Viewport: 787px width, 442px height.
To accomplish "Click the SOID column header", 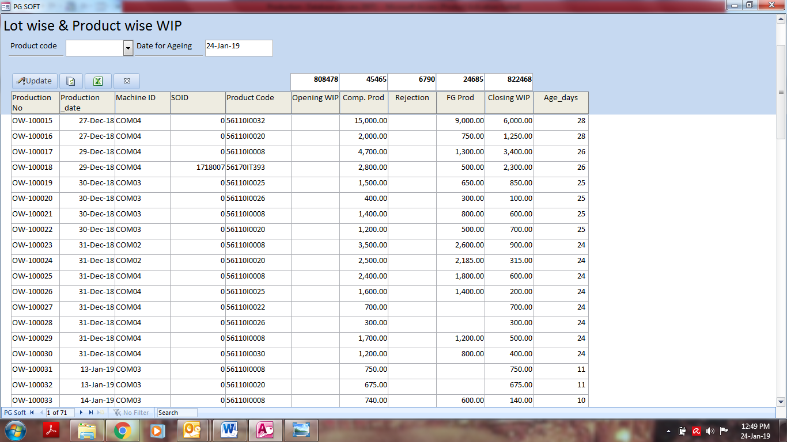I will tap(198, 102).
